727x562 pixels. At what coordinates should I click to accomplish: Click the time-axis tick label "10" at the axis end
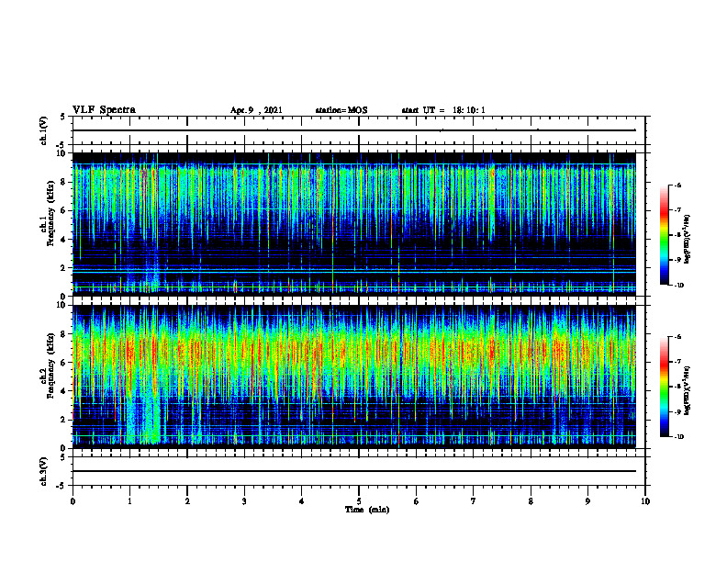(645, 501)
